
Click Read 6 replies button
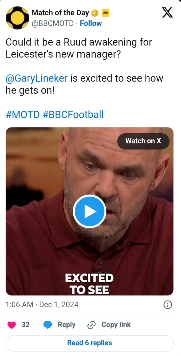89,343
